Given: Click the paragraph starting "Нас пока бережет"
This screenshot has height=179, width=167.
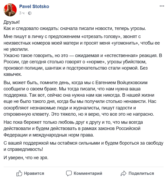Looking at the screenshot, I should click(73, 128).
